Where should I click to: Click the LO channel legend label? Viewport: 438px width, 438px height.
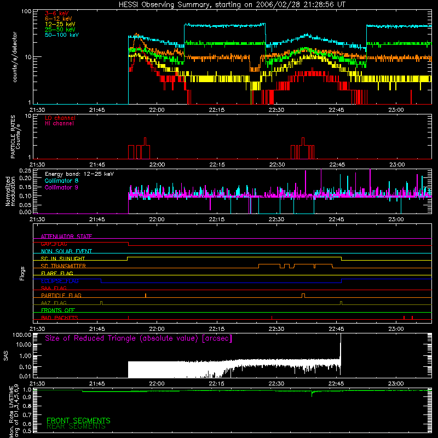(60, 118)
